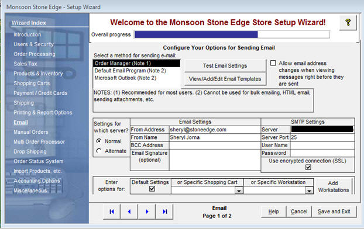Viewport: 364px width, 229px height.
Task: Go to Order Processing section
Action: coord(35,54)
